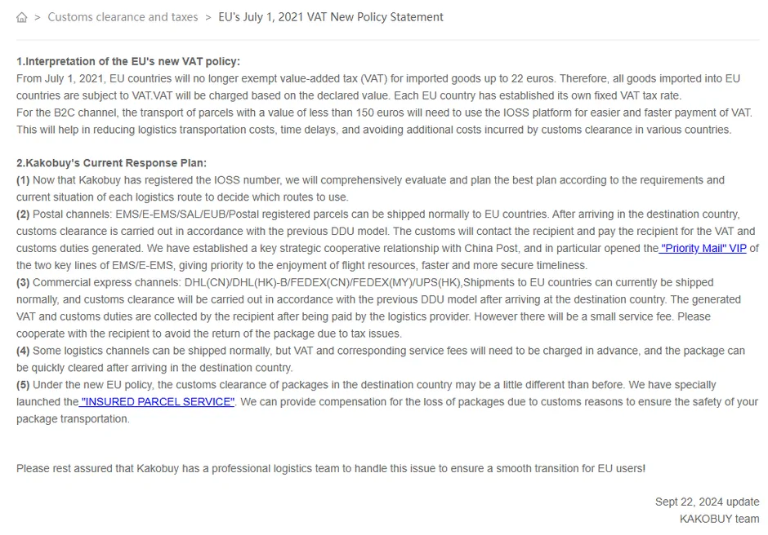Viewport: 768px width, 535px height.
Task: Click the line starting "This will help in reducing"
Action: click(373, 130)
